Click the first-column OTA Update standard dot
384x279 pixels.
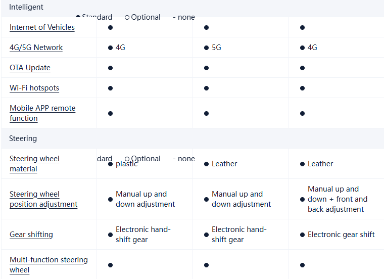pos(110,68)
